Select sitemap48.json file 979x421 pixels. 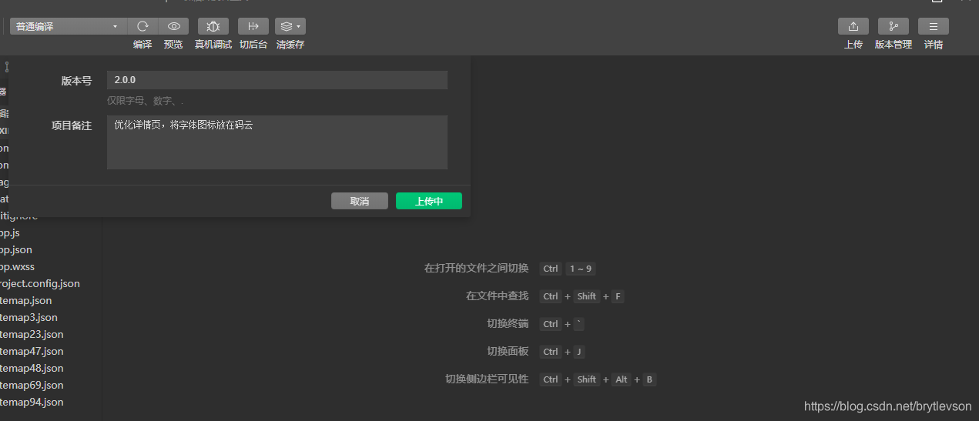pyautogui.click(x=32, y=368)
